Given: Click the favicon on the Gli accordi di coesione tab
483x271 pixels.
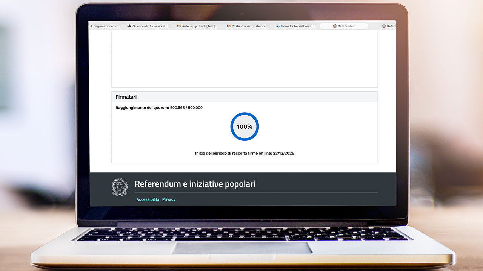Looking at the screenshot, I should 129,26.
